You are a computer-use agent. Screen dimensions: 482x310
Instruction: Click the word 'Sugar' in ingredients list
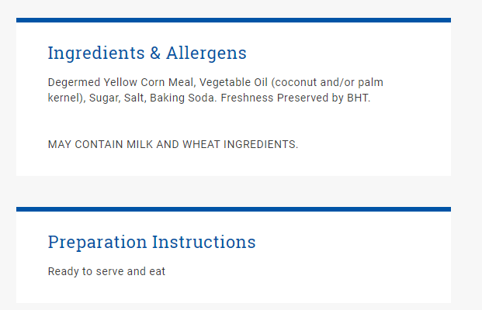point(105,98)
